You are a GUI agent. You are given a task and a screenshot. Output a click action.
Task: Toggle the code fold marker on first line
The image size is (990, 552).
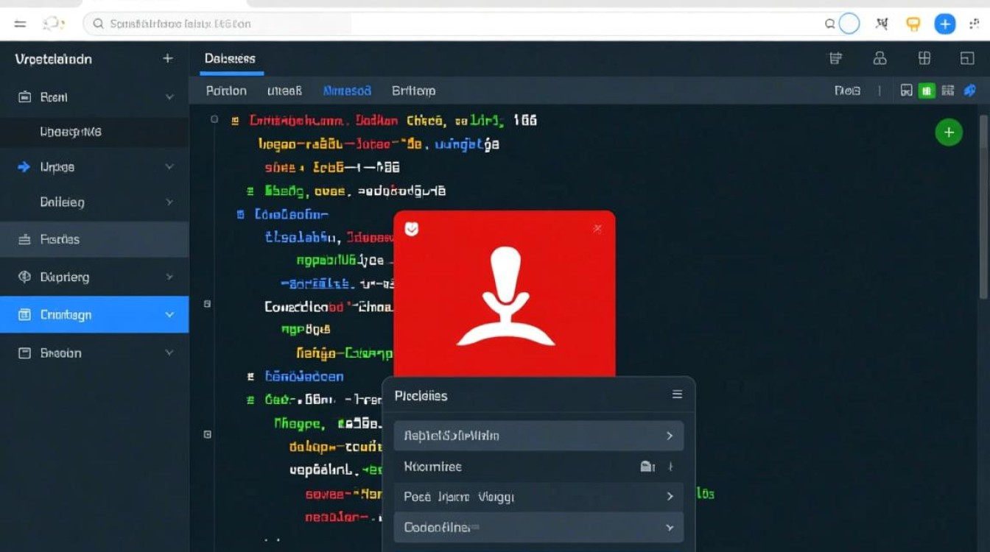[214, 119]
